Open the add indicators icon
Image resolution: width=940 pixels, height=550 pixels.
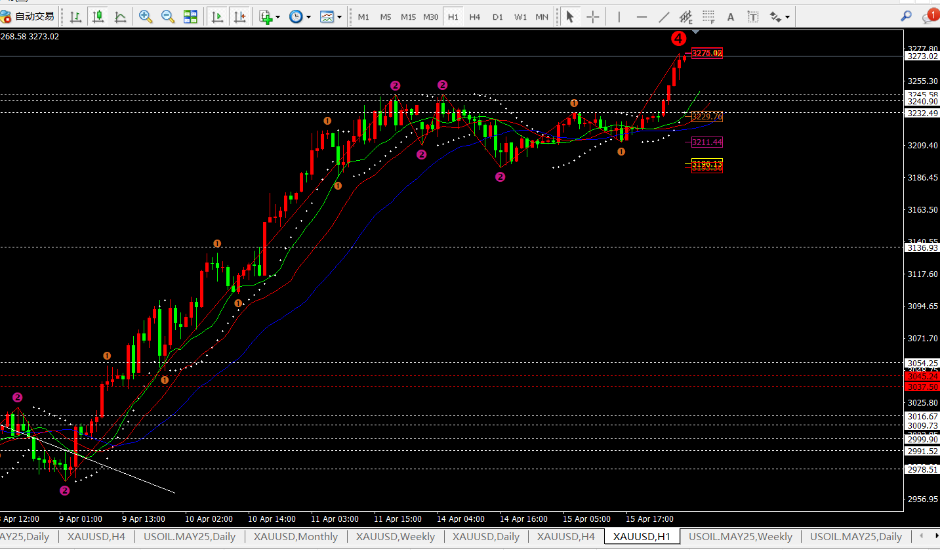click(266, 16)
